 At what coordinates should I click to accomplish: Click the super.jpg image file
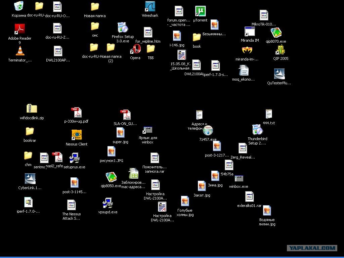[121, 133]
